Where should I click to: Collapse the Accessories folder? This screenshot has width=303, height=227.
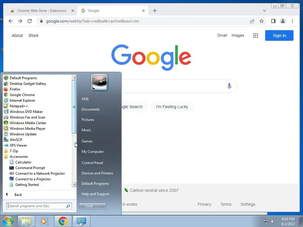tap(19, 157)
